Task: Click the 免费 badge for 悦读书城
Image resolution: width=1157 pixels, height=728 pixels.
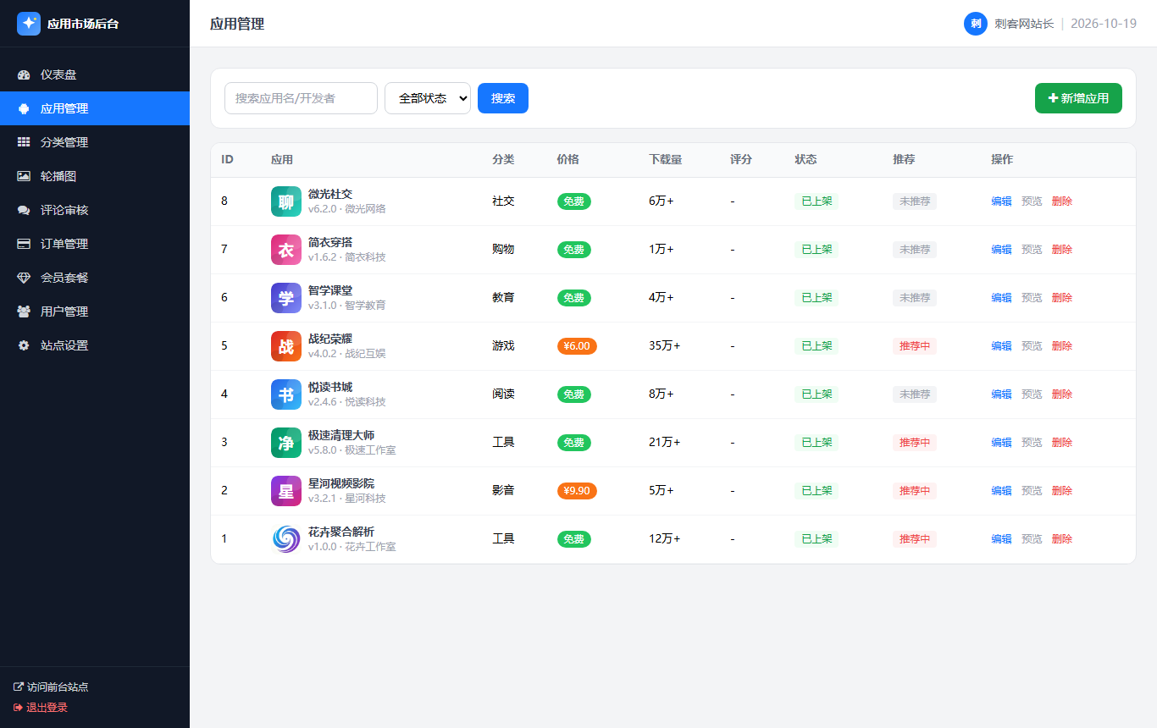Action: (x=574, y=394)
